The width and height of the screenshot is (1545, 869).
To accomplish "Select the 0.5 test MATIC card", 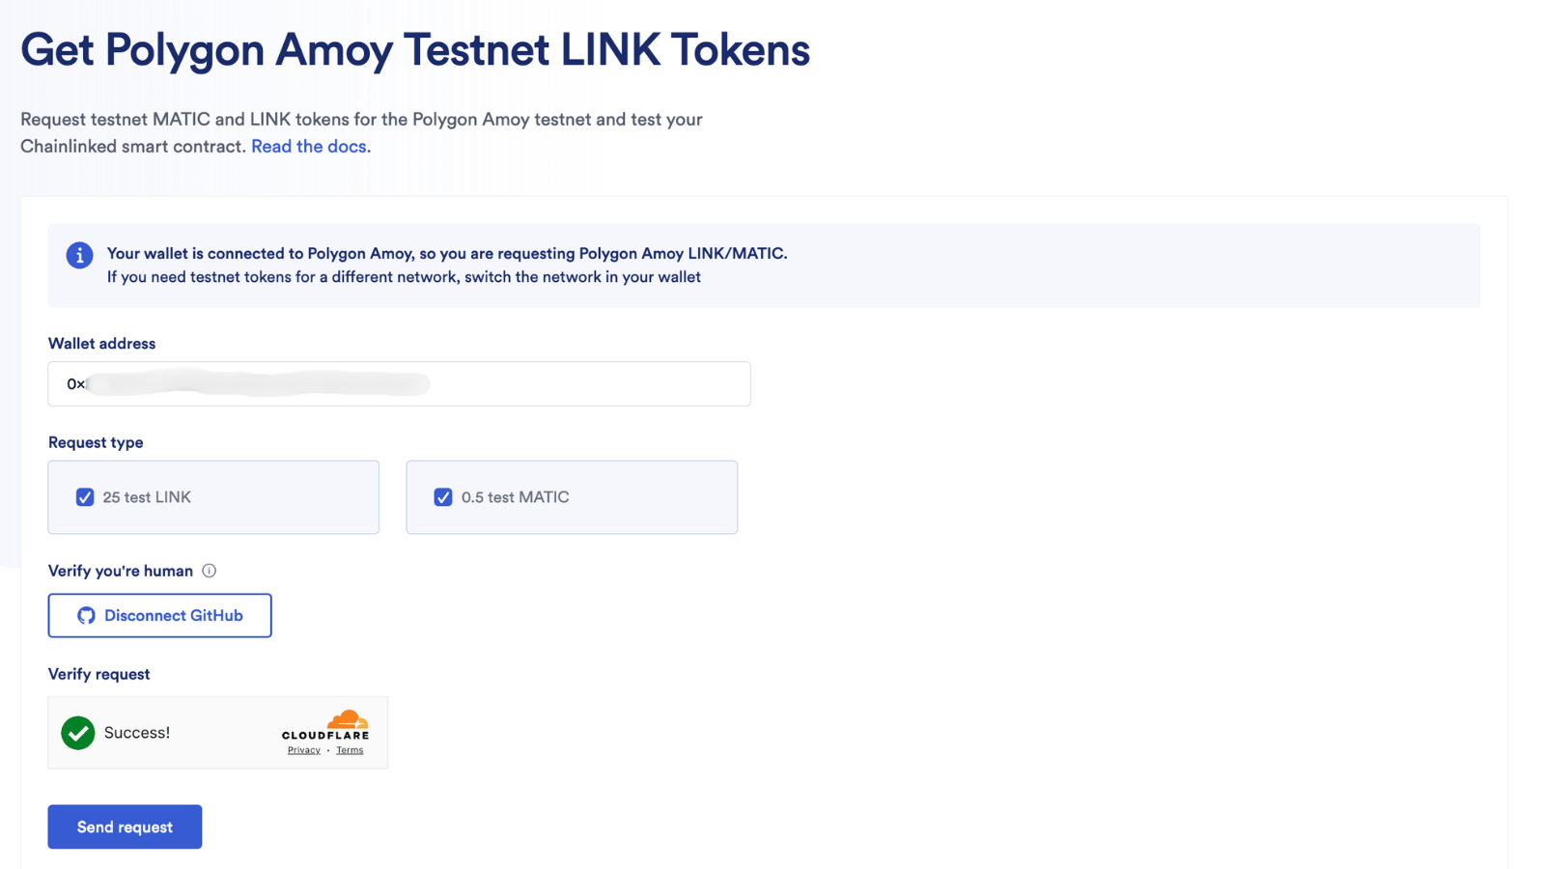I will (x=572, y=497).
